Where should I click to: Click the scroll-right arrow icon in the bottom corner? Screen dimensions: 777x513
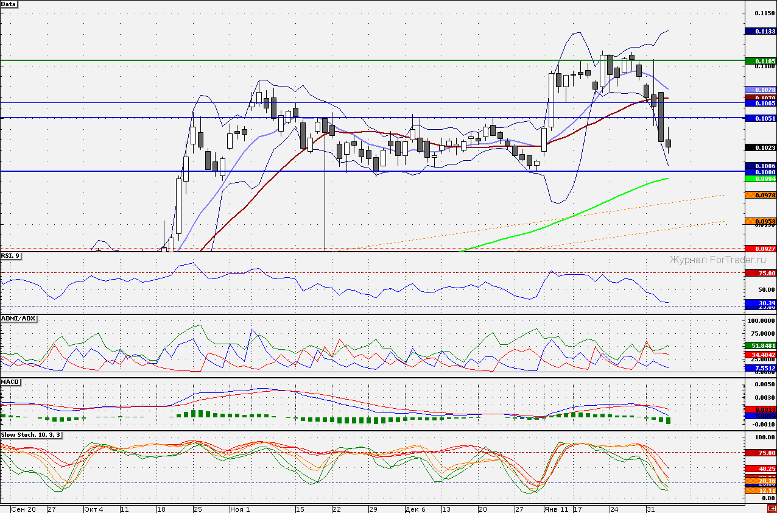pyautogui.click(x=772, y=509)
